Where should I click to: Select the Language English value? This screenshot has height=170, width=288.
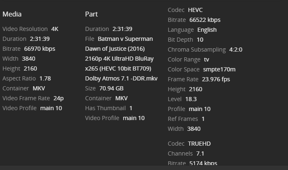pyautogui.click(x=207, y=30)
